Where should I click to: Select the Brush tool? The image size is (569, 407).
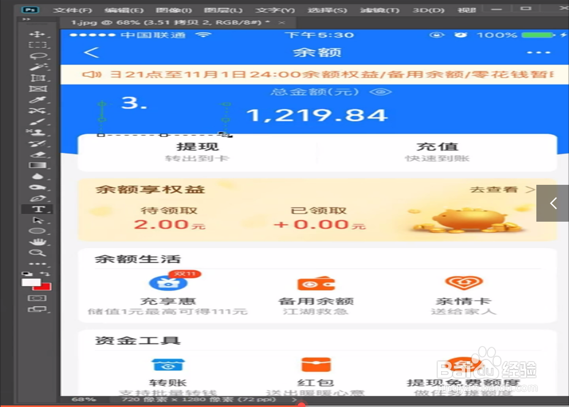(37, 122)
